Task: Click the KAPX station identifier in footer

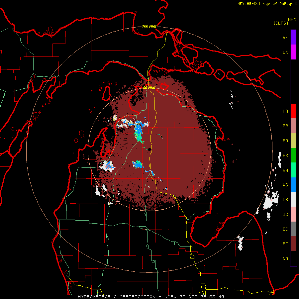Action: point(170,297)
